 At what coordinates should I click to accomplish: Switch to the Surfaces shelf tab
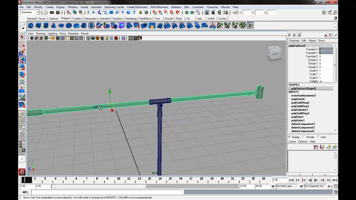(54, 19)
